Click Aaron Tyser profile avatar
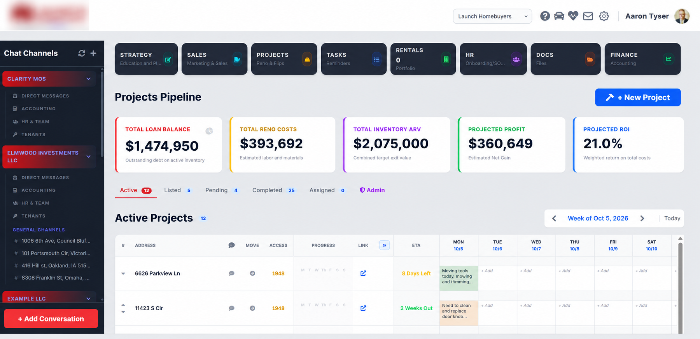The width and height of the screenshot is (700, 339). (x=682, y=16)
